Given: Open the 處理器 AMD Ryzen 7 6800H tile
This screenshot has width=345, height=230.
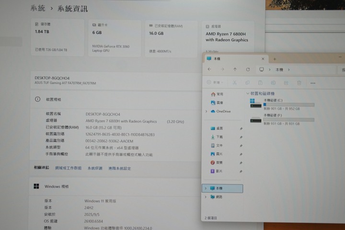Looking at the screenshot, I should coord(228,37).
